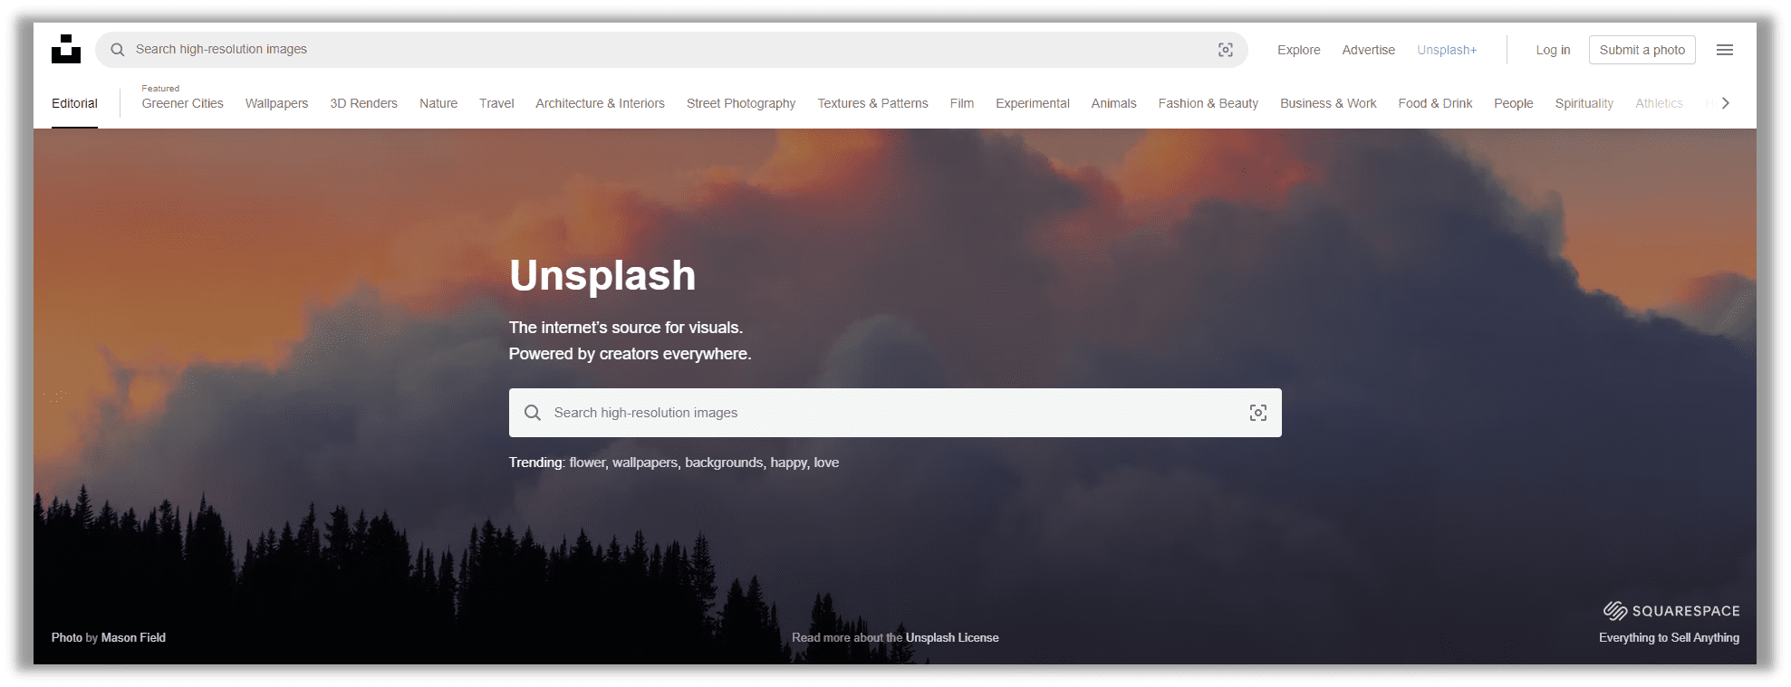
Task: Open Food & Drink category
Action: point(1435,103)
